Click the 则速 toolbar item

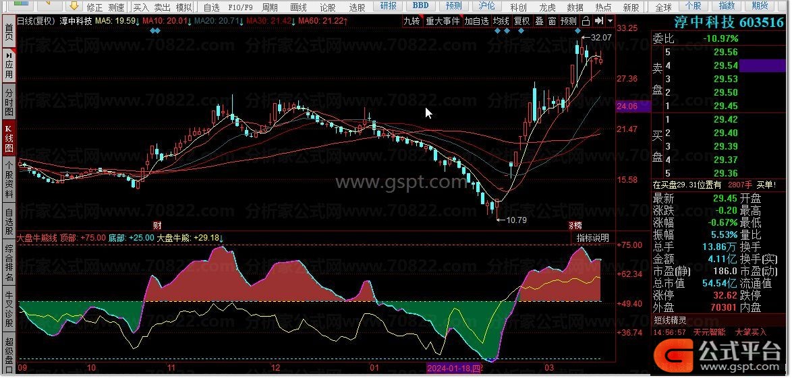click(x=116, y=7)
